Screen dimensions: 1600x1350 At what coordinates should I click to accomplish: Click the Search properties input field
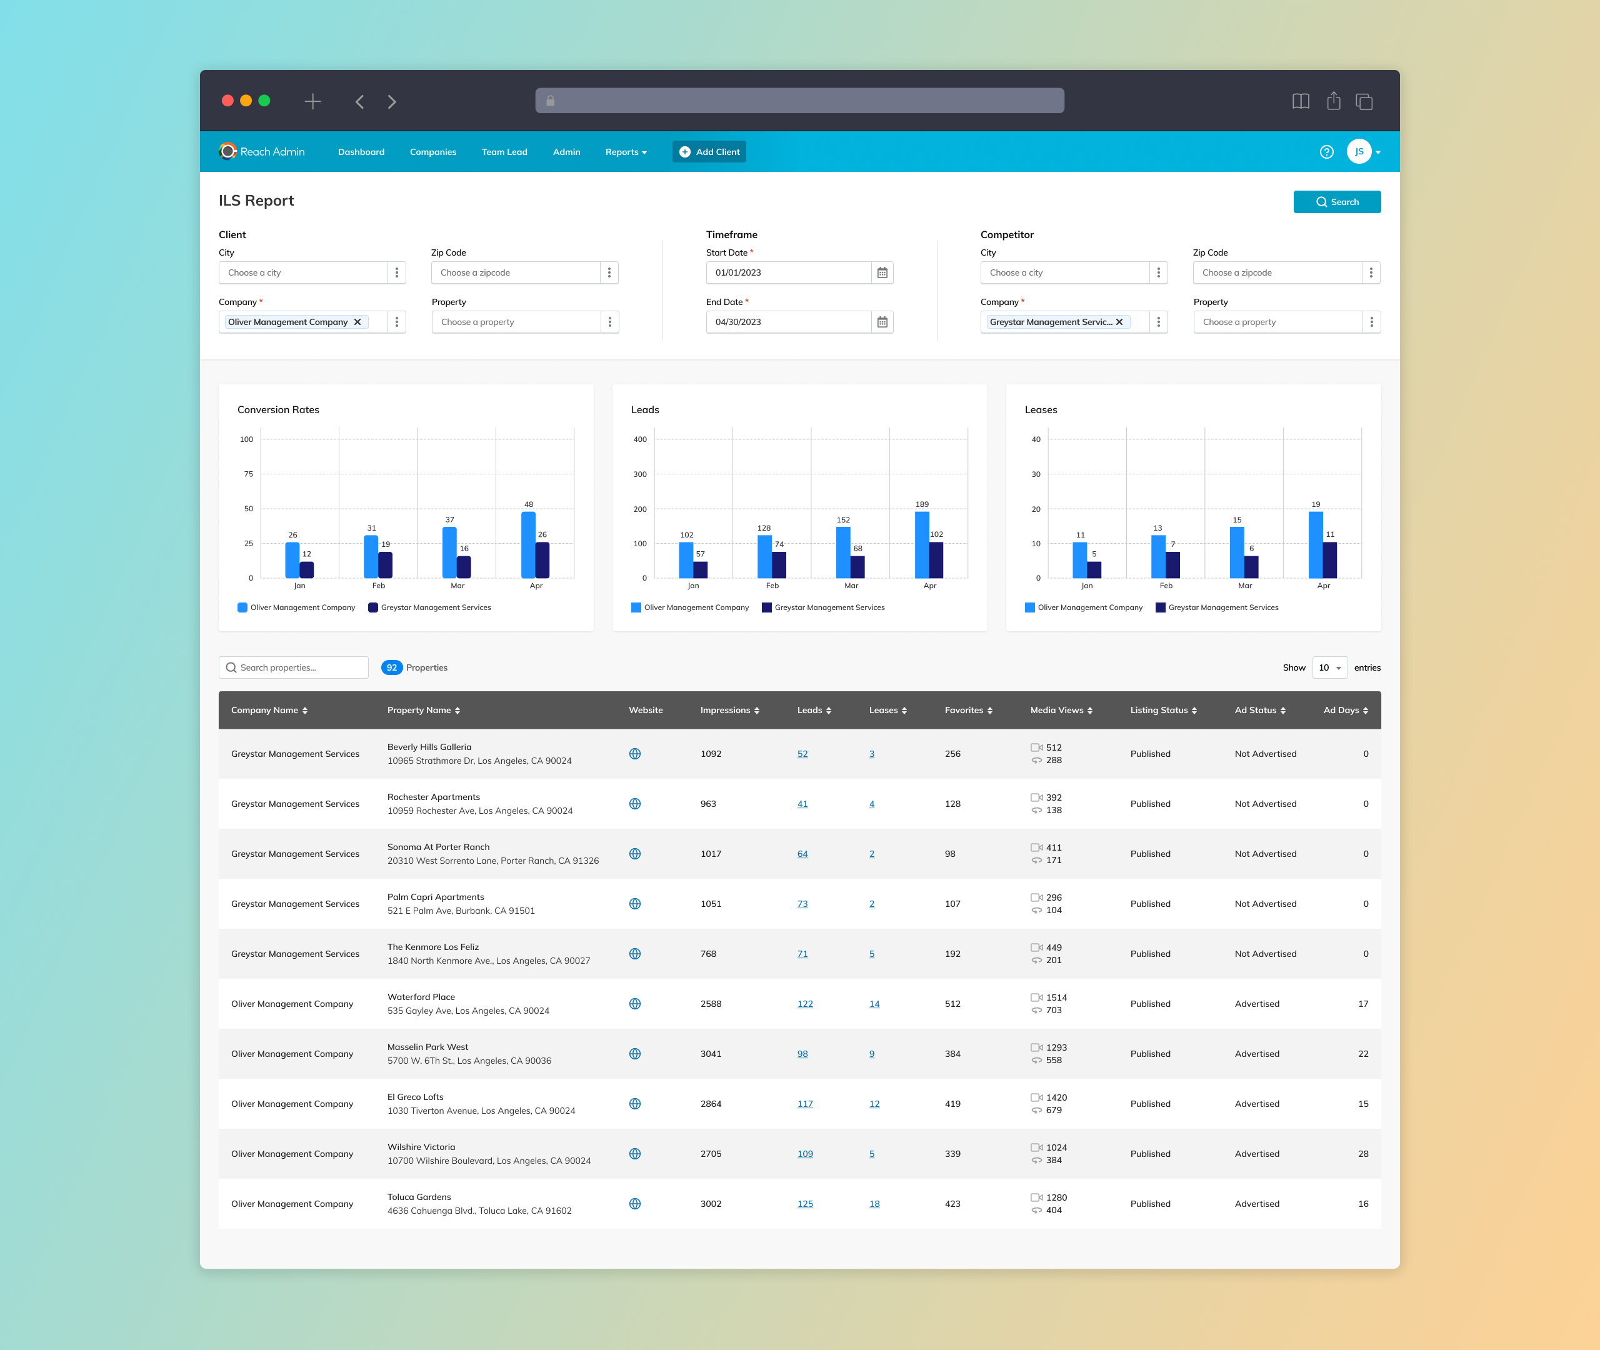(293, 667)
